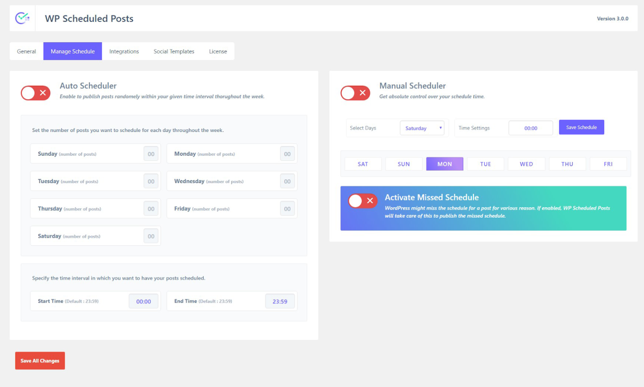Open the License tab
This screenshot has width=644, height=387.
pos(218,51)
